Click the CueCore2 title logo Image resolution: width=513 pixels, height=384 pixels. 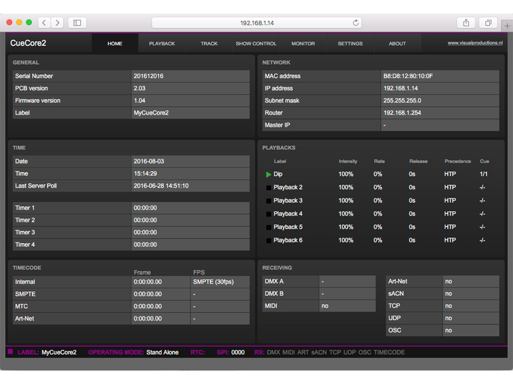click(28, 43)
